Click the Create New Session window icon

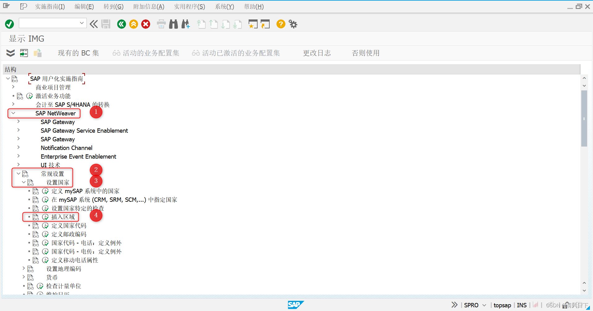click(253, 24)
